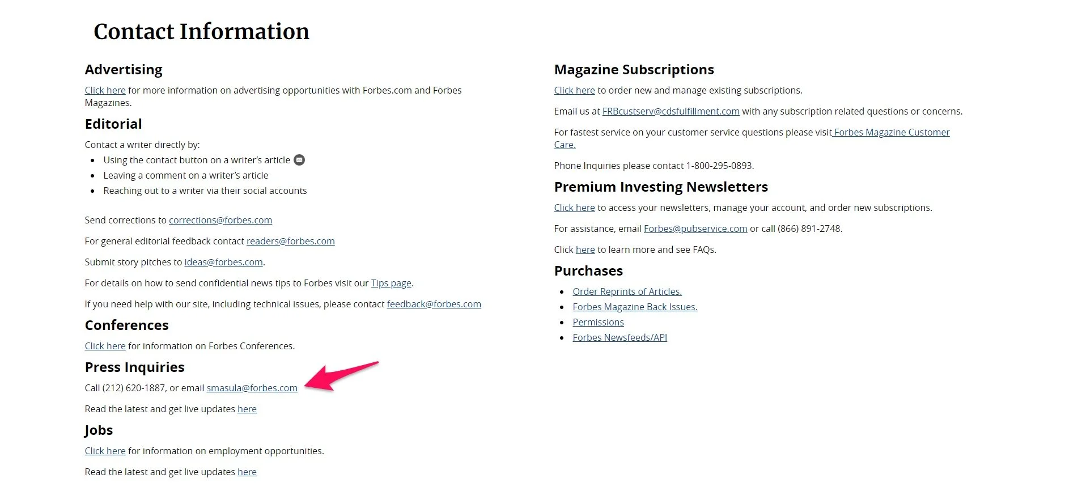1065x495 pixels.
Task: Click Premium Investing Newsletters 'Click here' link
Action: coord(575,208)
